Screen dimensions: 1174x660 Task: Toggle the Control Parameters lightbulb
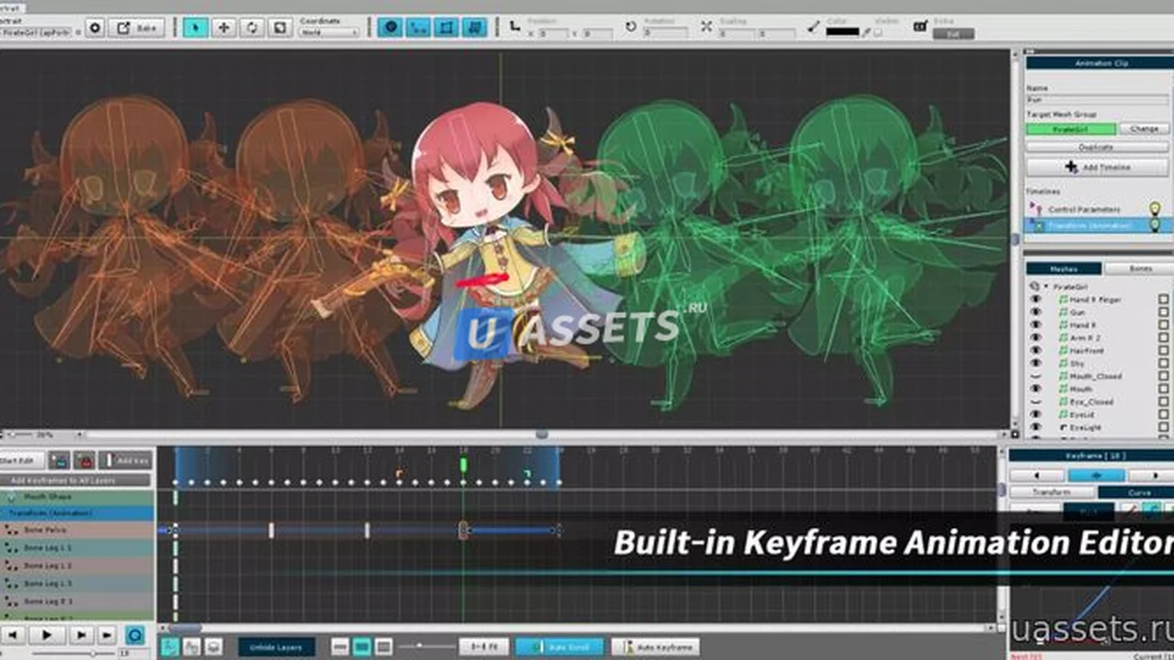click(1155, 210)
